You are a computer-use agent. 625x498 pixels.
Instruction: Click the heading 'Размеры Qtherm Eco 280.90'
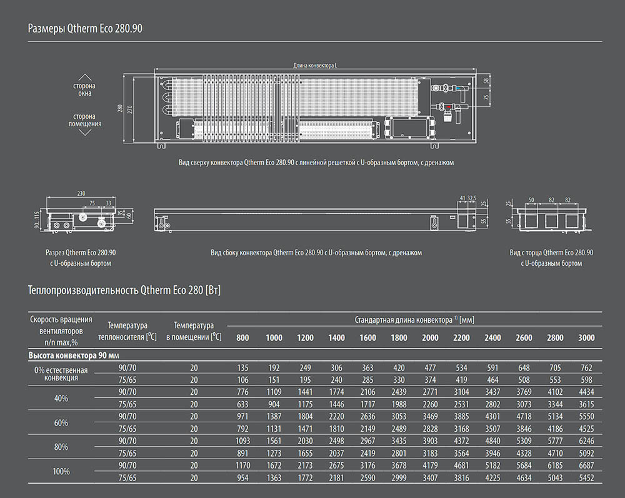85,28
